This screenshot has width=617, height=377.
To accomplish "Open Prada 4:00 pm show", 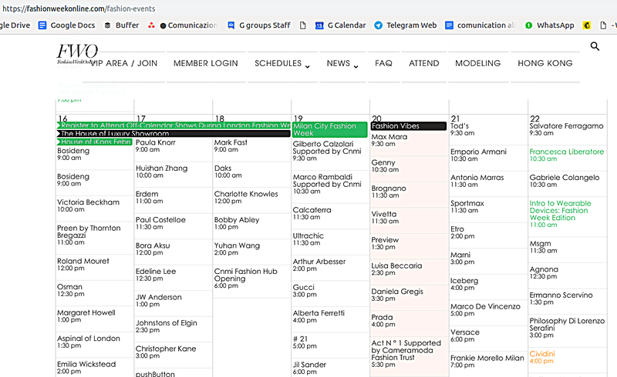I will 382,320.
